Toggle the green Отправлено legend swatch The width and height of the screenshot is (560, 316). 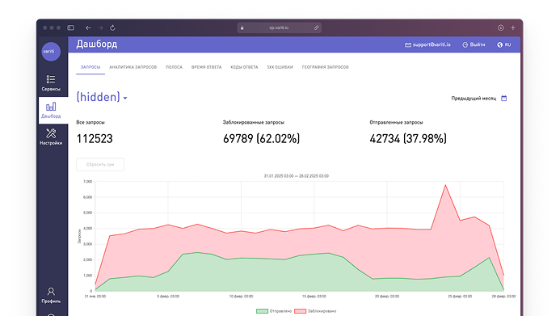(x=262, y=311)
